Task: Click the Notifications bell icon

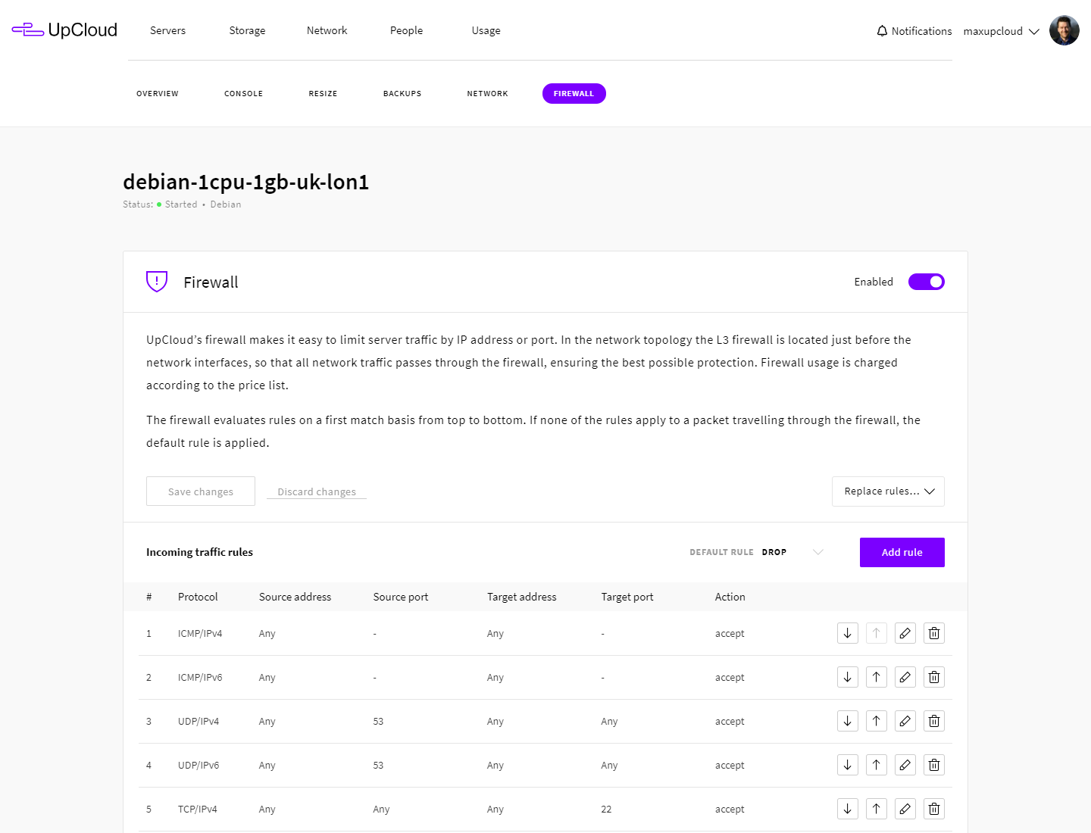Action: click(882, 31)
